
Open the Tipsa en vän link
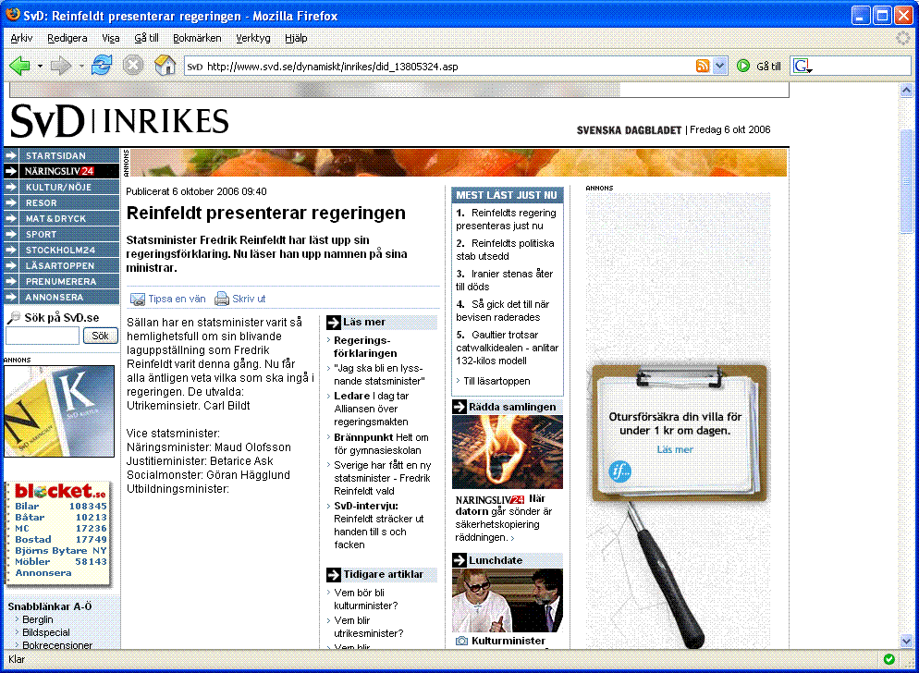click(x=177, y=299)
